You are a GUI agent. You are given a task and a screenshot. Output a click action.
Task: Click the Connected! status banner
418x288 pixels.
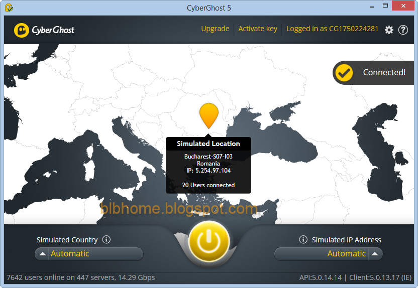click(x=373, y=73)
